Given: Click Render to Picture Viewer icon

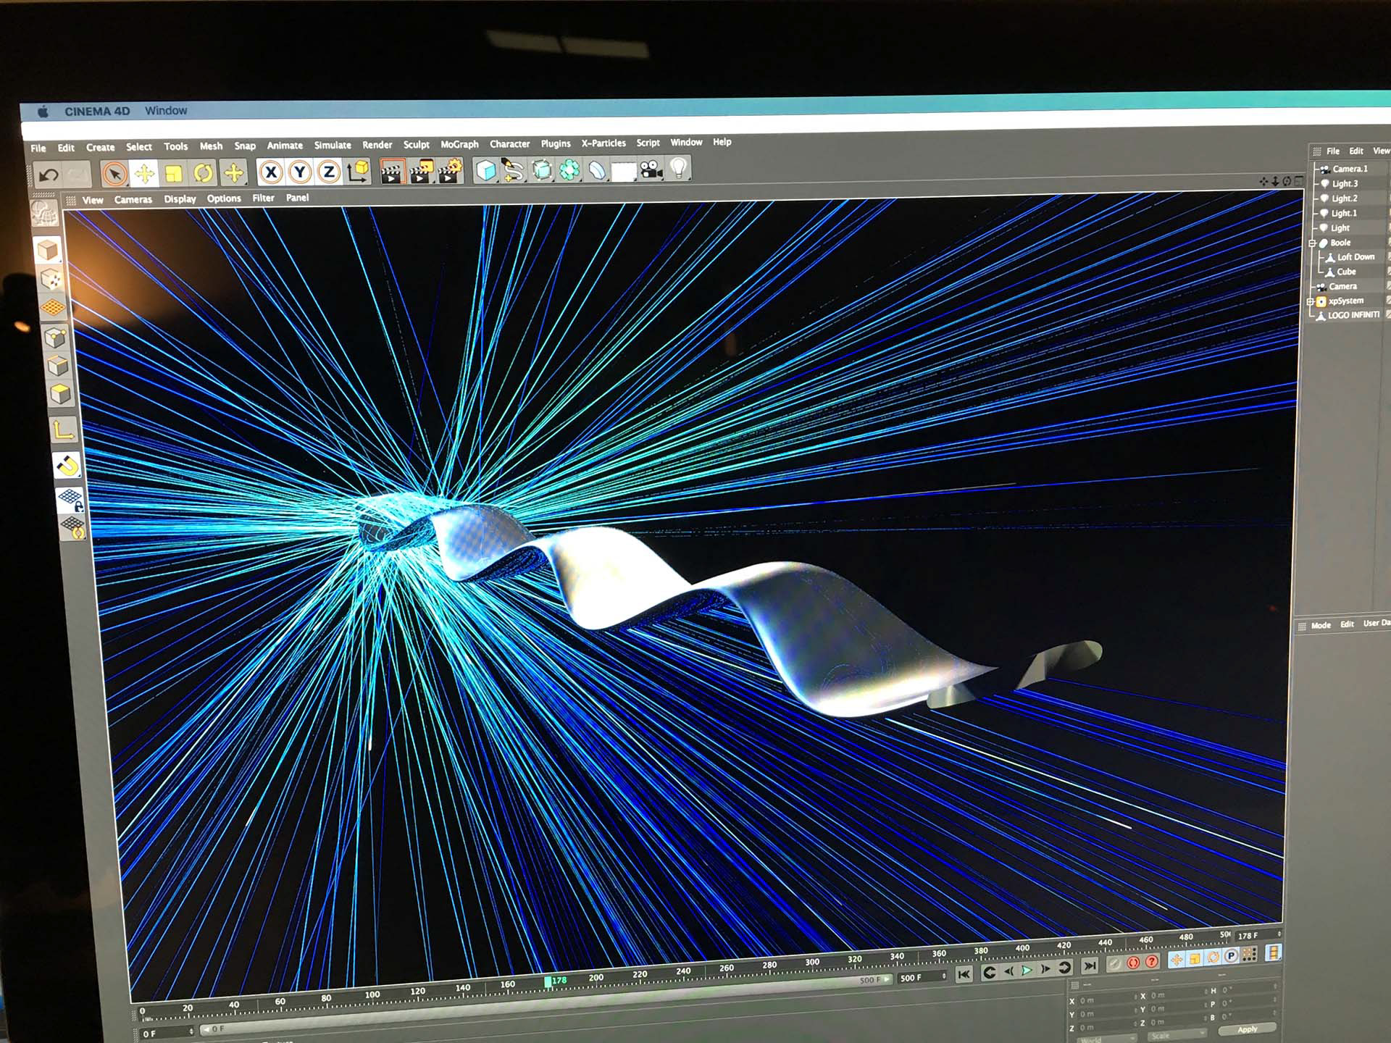Looking at the screenshot, I should click(x=421, y=172).
